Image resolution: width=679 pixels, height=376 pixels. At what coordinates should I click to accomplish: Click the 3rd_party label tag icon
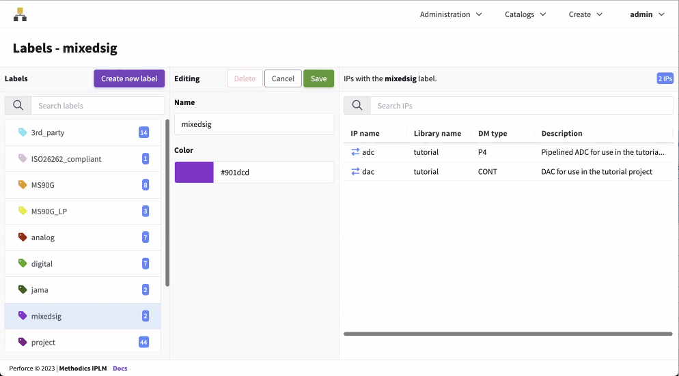pos(23,132)
